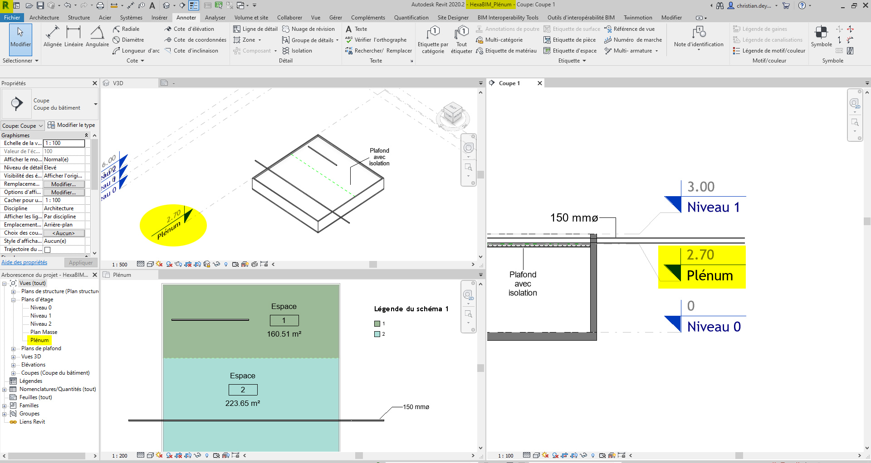Click the Nuage de révision tool
This screenshot has height=463, width=871.
308,29
